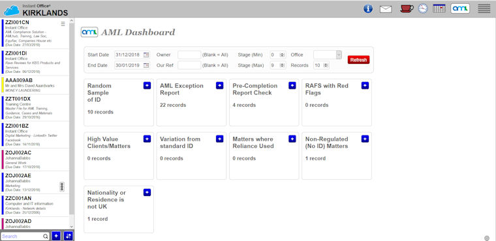Expand High Value Clients/Matters card
Viewport: 496px width, 241px height.
pyautogui.click(x=147, y=139)
